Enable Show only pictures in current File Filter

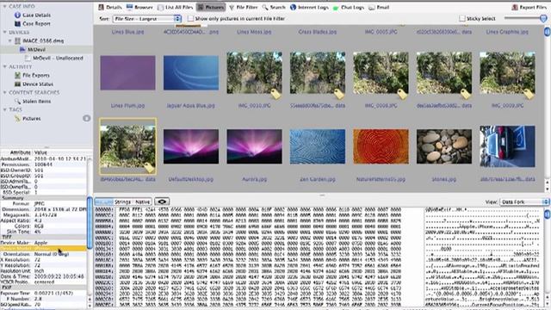click(x=190, y=19)
